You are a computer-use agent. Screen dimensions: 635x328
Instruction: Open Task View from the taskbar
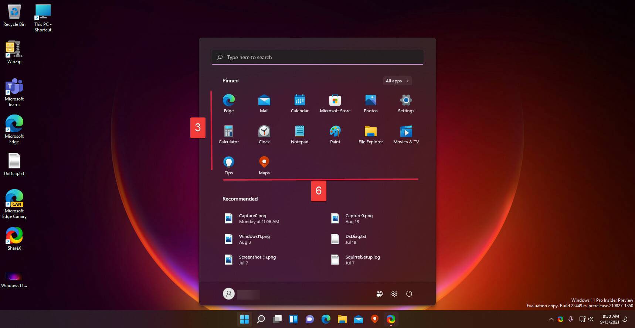coord(277,319)
